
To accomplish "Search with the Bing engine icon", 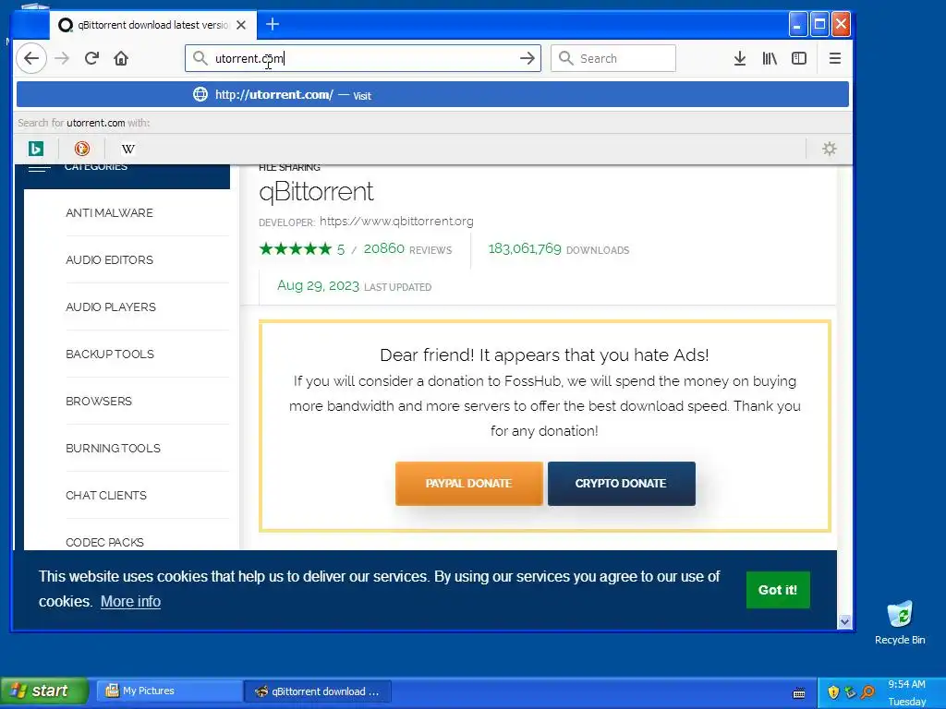I will click(36, 149).
